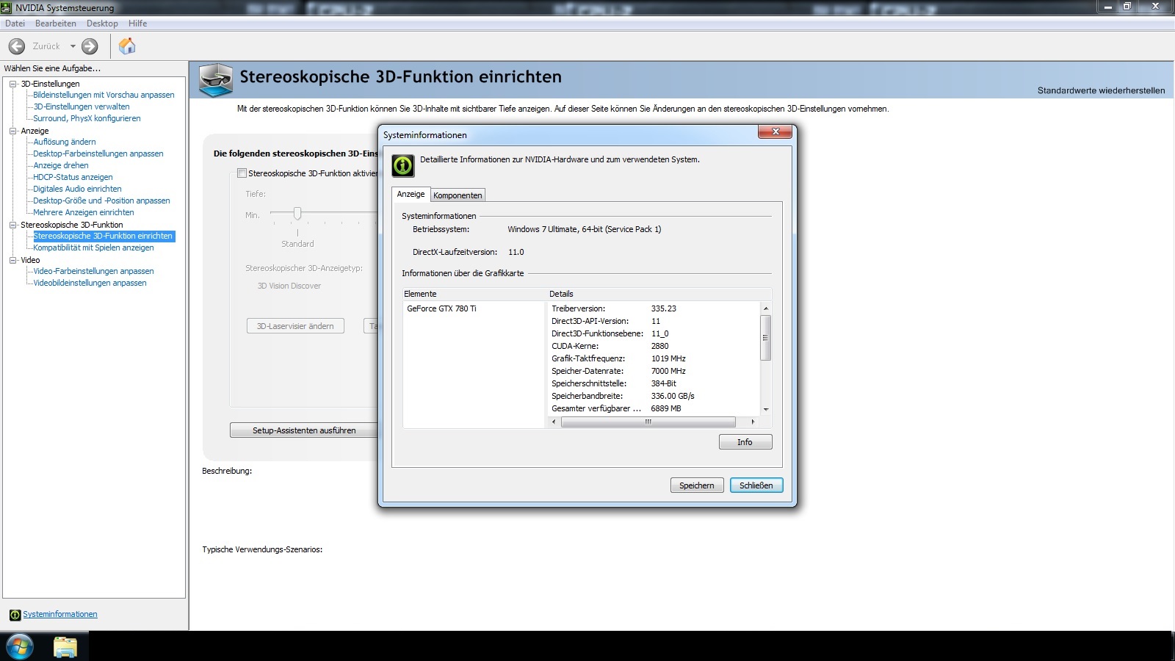1175x661 pixels.
Task: Click the Back arrow icon in toolbar
Action: point(17,46)
